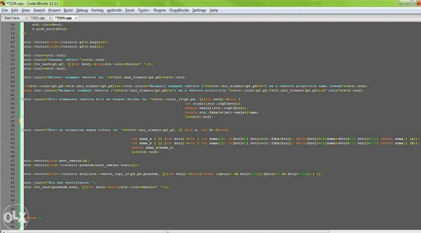
Task: Open the Edit menu
Action: (x=15, y=10)
